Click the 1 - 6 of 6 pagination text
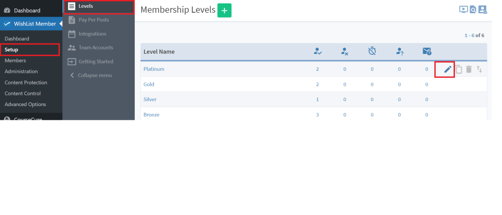Screen dimensions: 502x215 [474, 35]
